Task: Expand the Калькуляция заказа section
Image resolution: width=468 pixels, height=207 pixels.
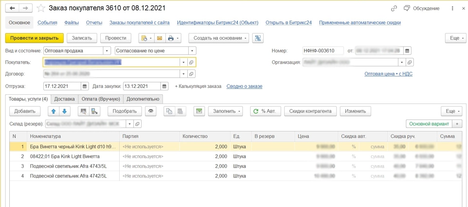Action: (x=198, y=86)
